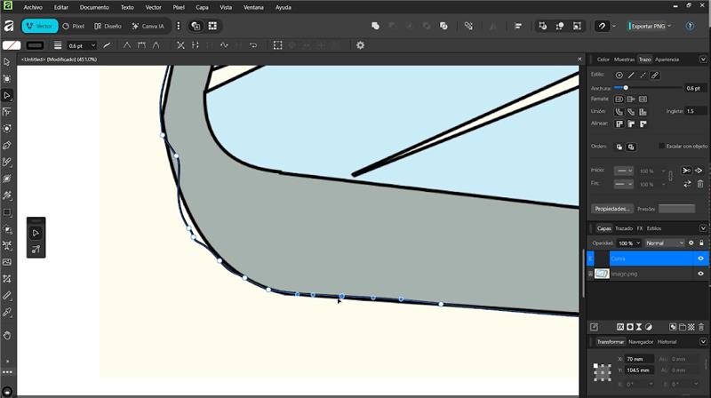Choose the solid line stroke style
Screen dimensions: 711x398
tap(631, 76)
